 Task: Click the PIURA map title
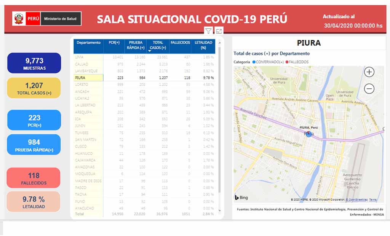(x=308, y=43)
